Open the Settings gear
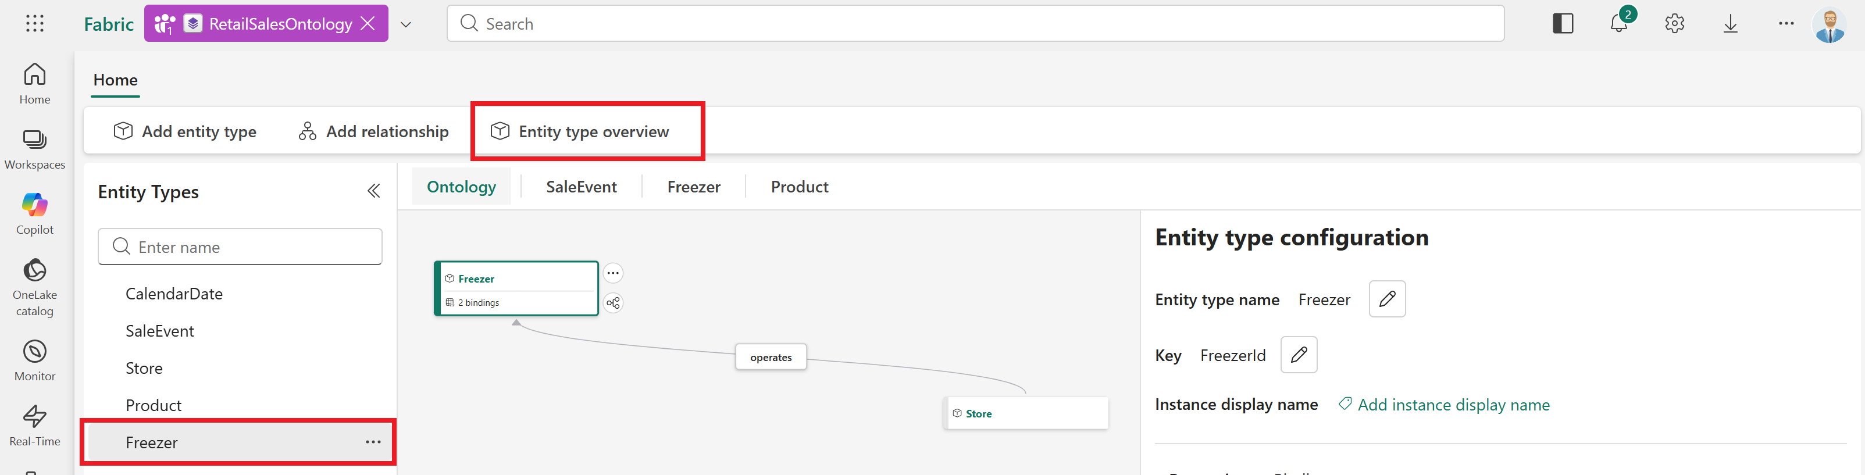Screen dimensions: 1865x475 1675,24
